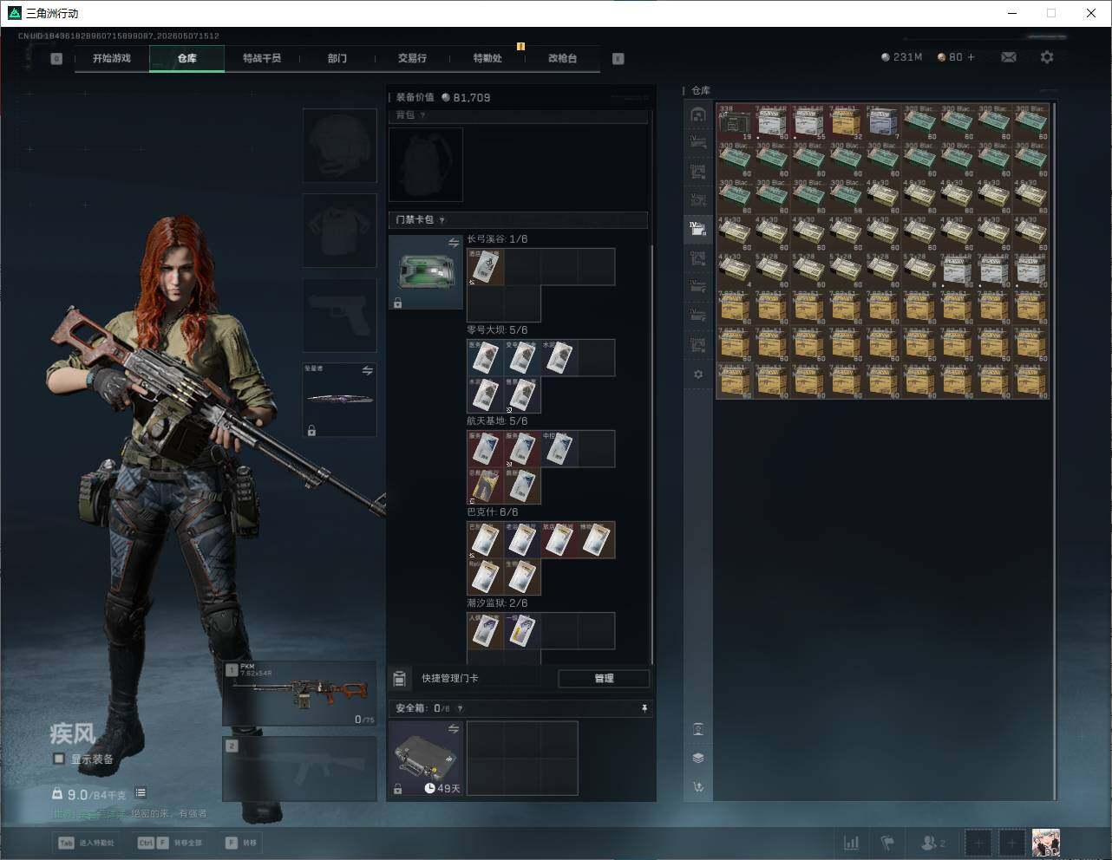The image size is (1112, 860).
Task: Click the plus next to the 80 currency
Action: point(971,57)
